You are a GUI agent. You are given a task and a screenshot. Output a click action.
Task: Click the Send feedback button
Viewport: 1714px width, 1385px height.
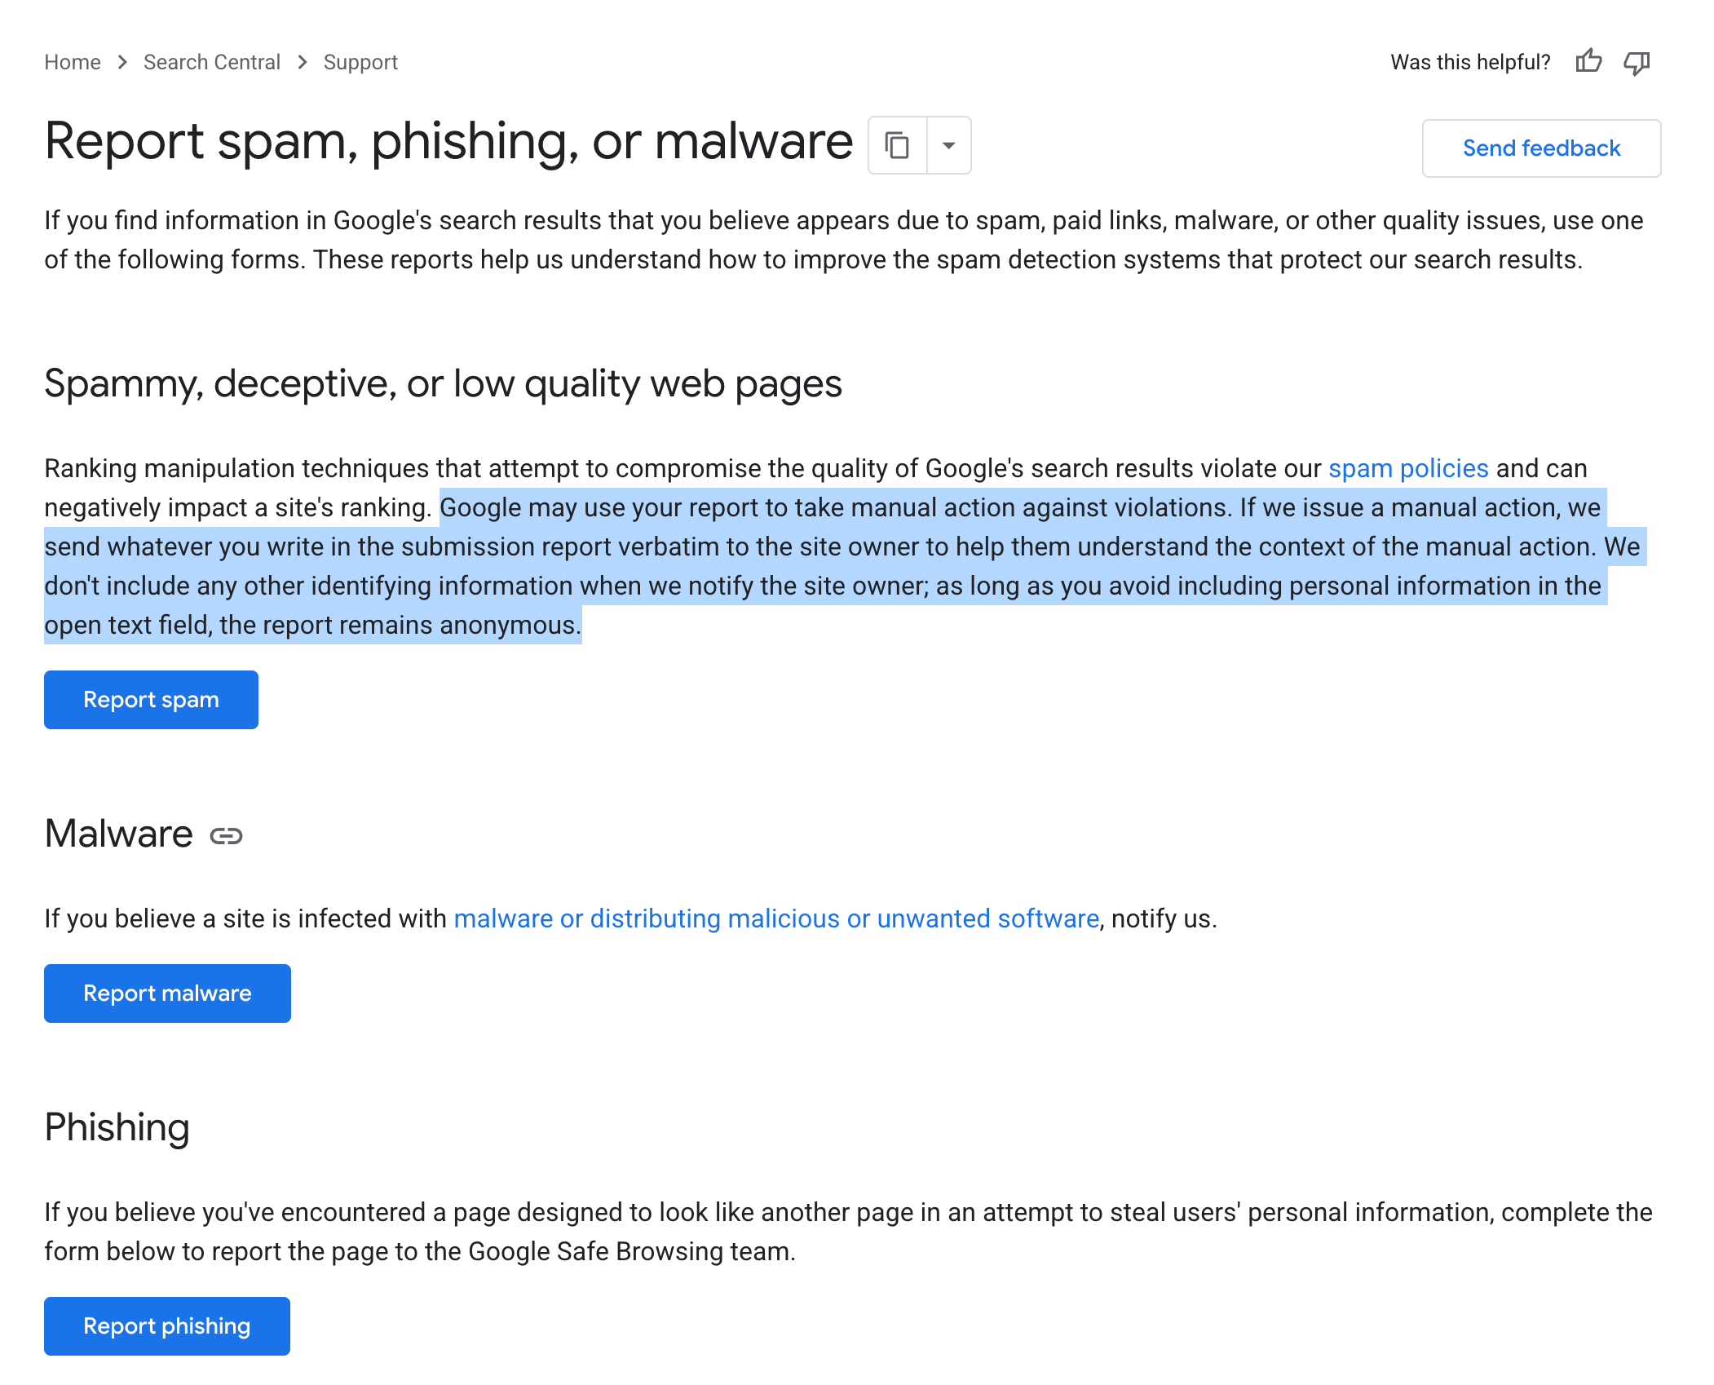(x=1540, y=148)
